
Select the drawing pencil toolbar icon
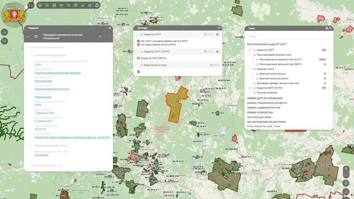pyautogui.click(x=82, y=5)
